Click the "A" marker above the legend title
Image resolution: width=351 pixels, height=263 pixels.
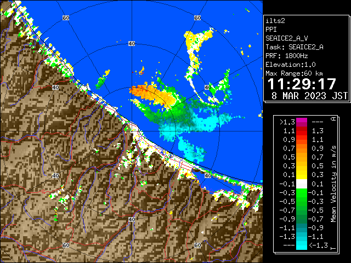click(x=333, y=119)
